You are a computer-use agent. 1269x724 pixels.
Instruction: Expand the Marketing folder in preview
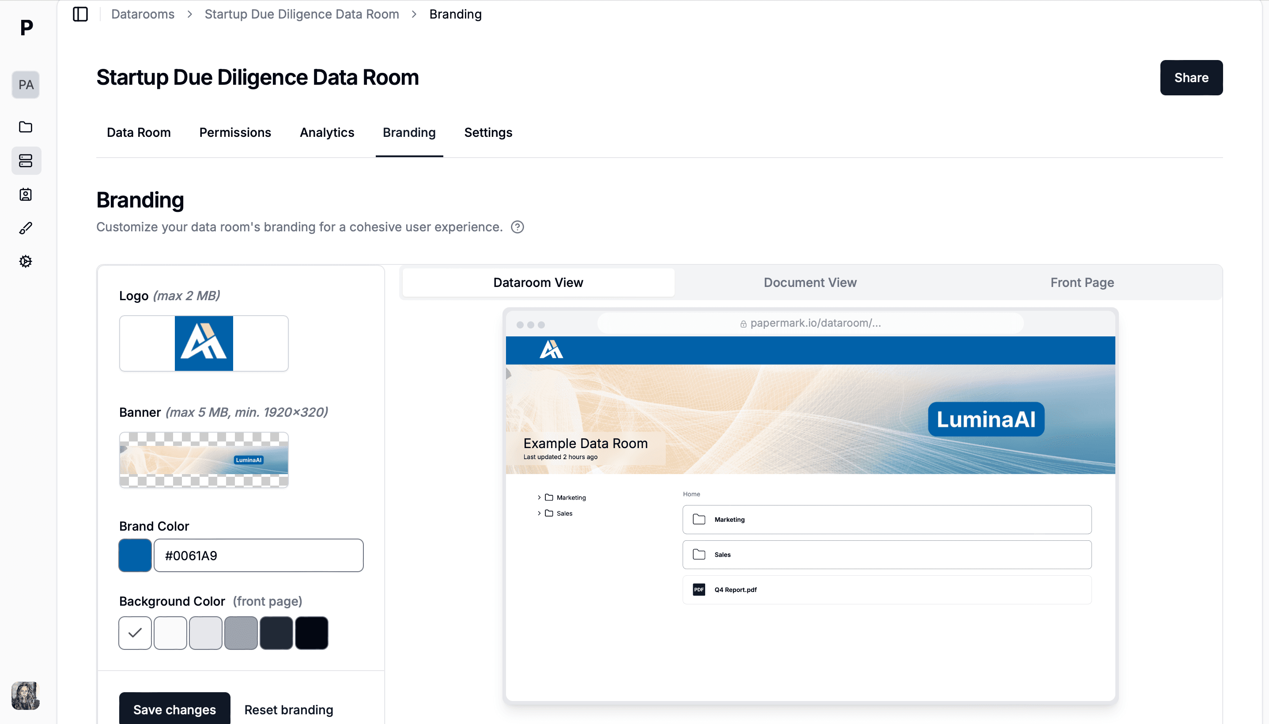(539, 497)
